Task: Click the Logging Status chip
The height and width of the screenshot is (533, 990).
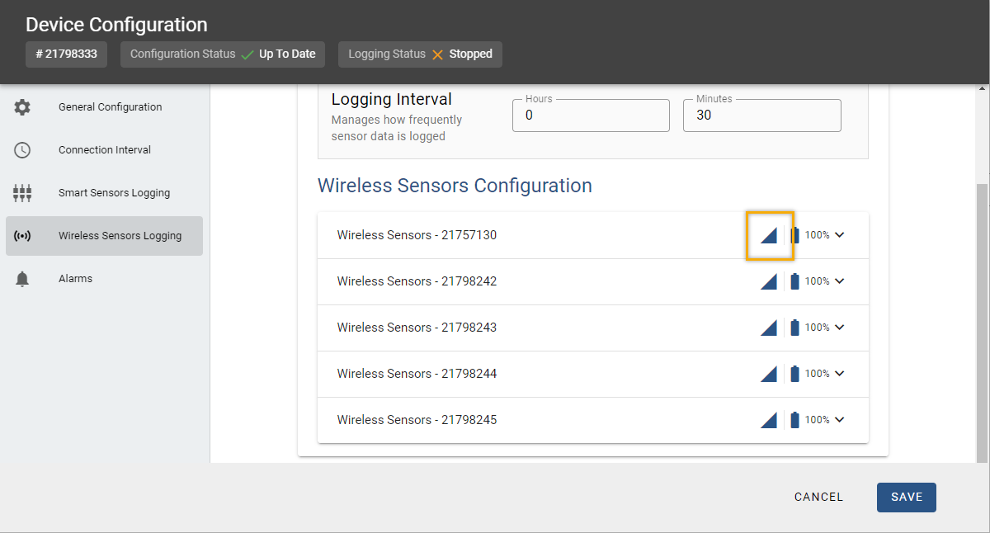Action: 420,54
